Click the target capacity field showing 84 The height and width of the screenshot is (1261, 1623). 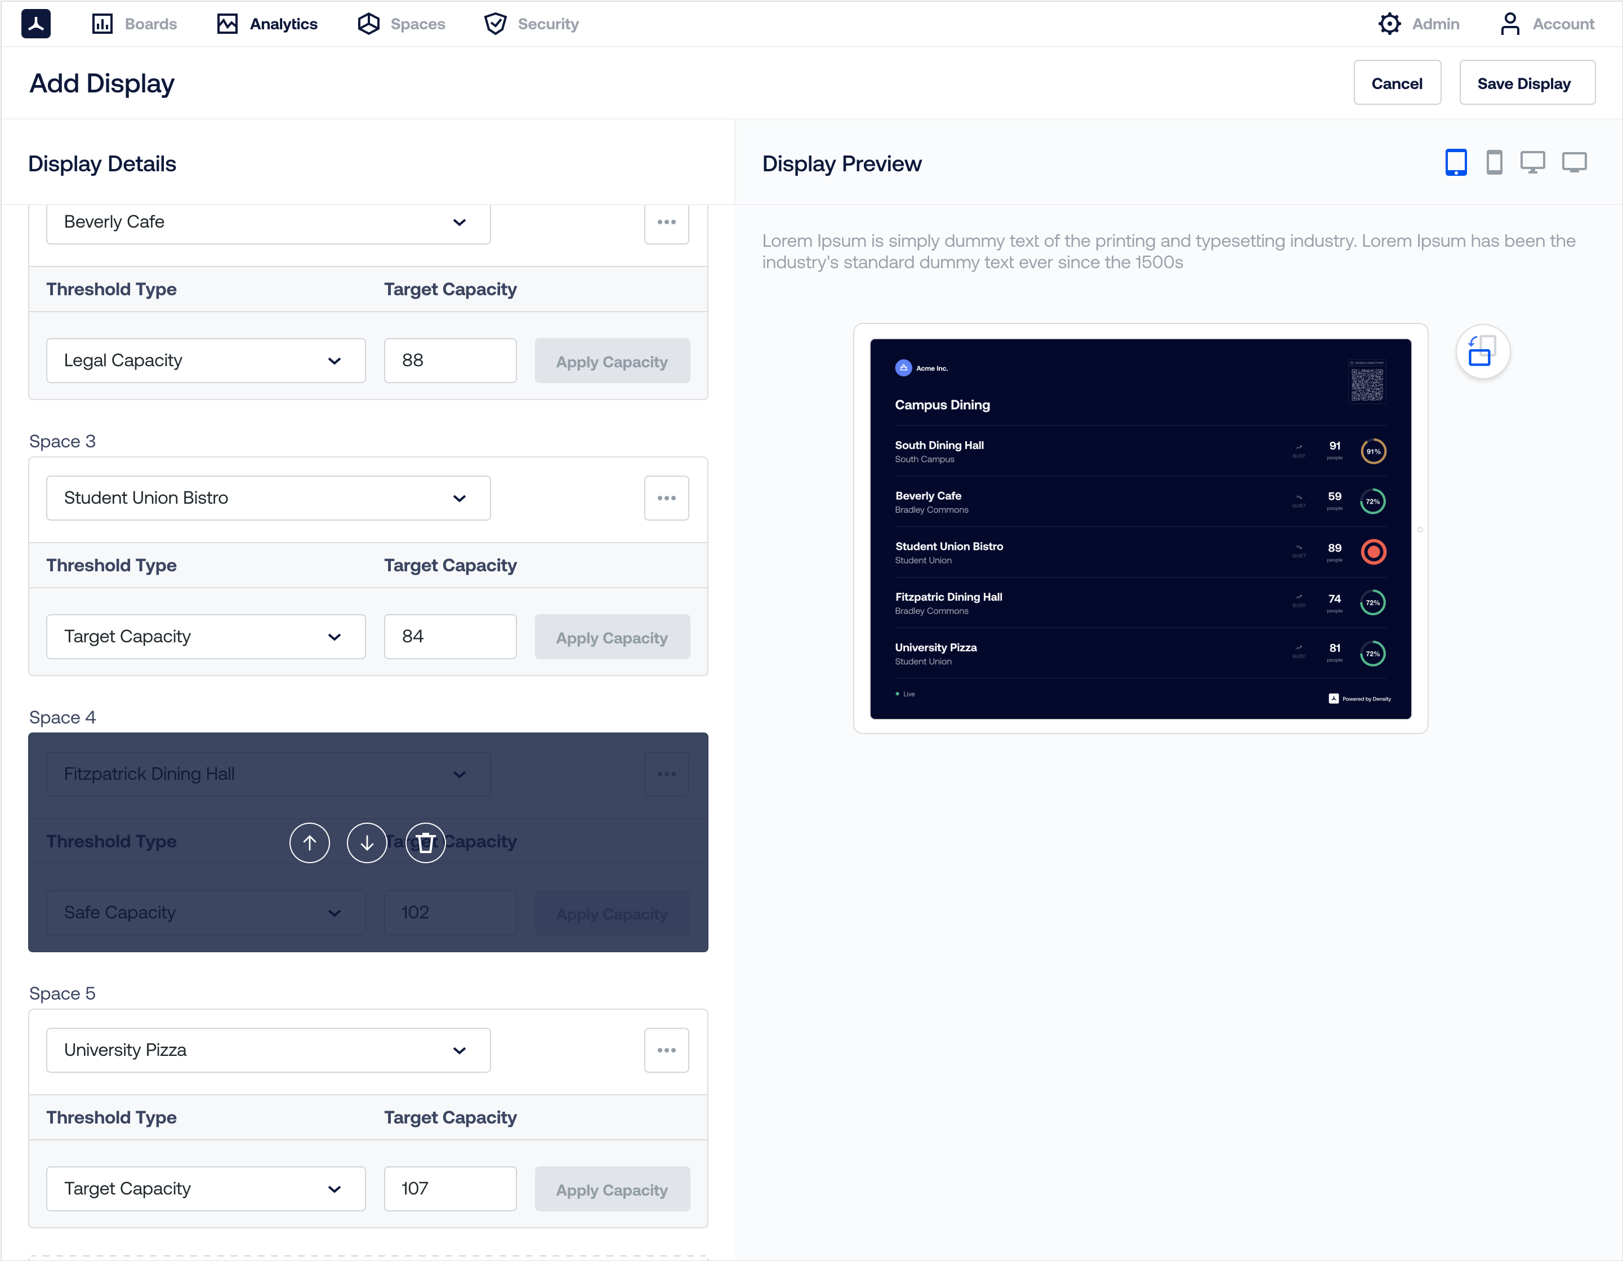(x=449, y=637)
